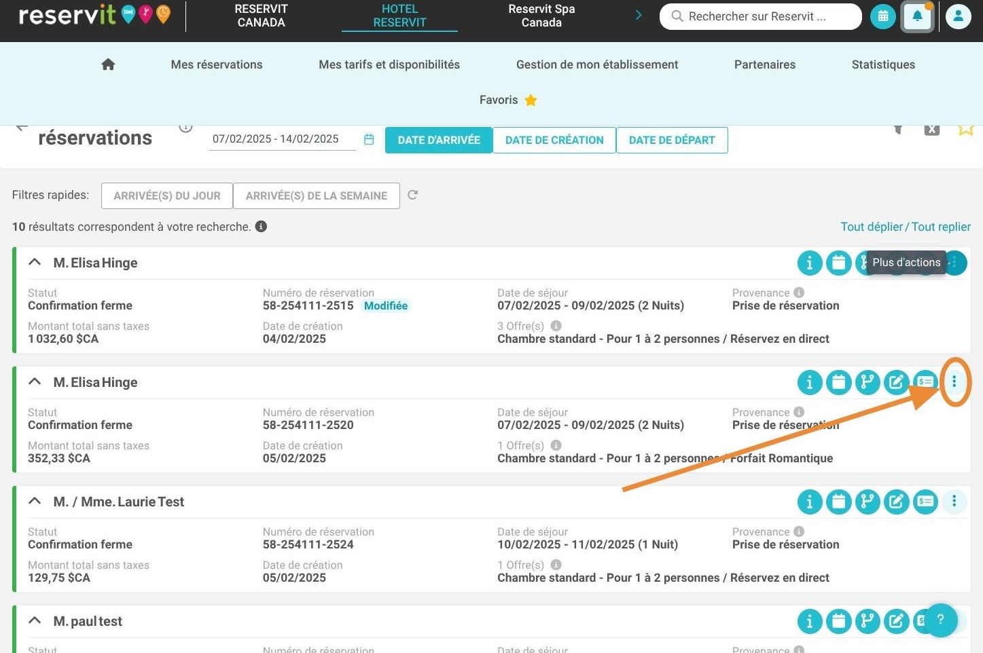This screenshot has height=653, width=983.
Task: Click the Modifiée badge on reservation 58-254111-2515
Action: 386,305
